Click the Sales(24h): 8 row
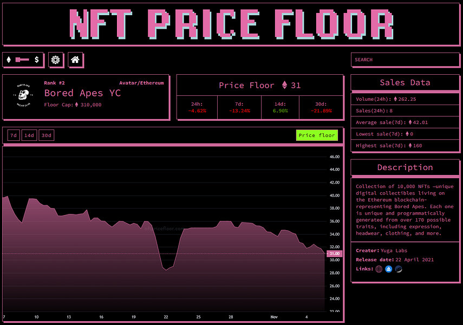 [405, 111]
